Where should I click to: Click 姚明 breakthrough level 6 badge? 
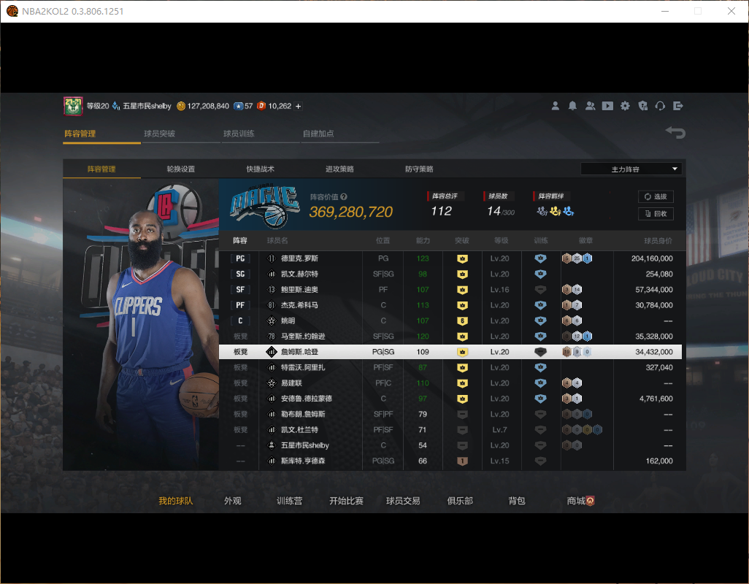[x=462, y=321]
